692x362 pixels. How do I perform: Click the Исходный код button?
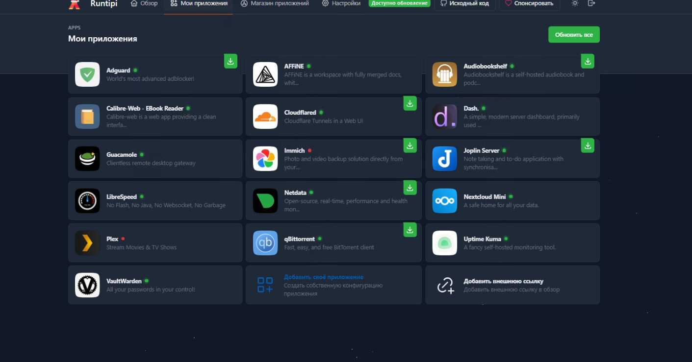pyautogui.click(x=464, y=3)
